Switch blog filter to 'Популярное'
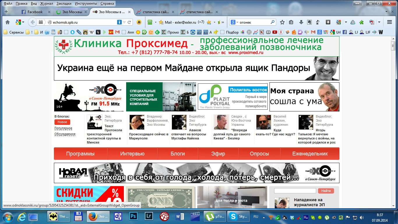 pyautogui.click(x=63, y=128)
